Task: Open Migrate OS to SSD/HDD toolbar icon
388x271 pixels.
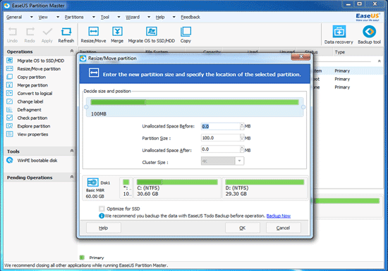Action: 152,32
